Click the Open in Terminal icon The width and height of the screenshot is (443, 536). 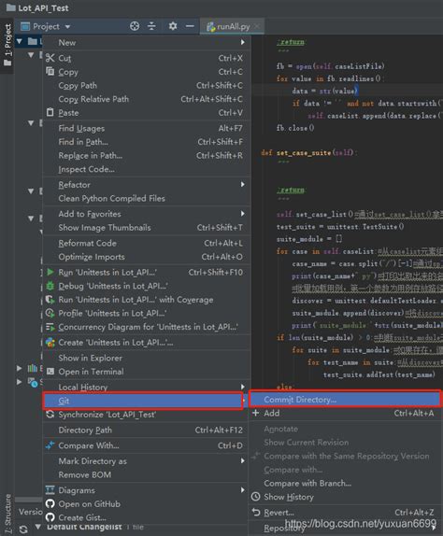click(50, 372)
